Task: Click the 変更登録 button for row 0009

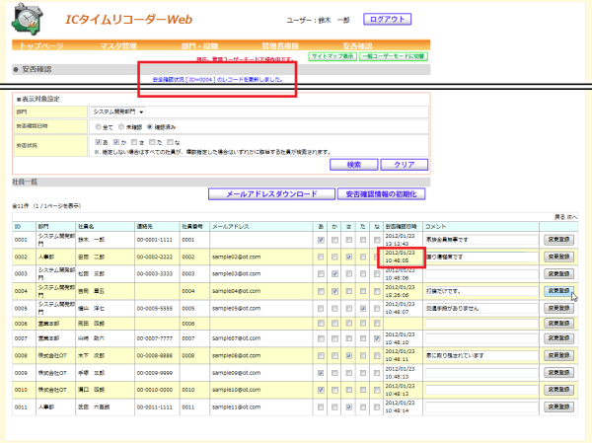Action: (x=558, y=373)
